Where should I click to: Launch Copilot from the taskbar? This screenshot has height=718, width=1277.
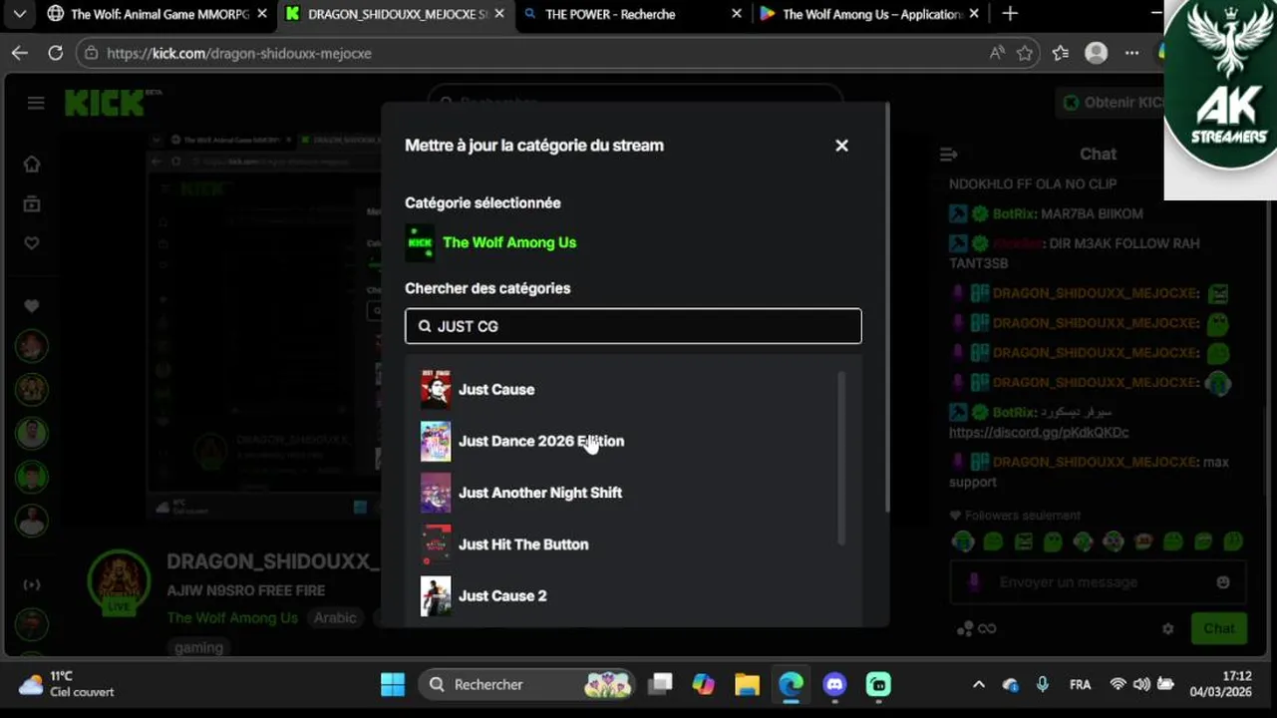(704, 685)
